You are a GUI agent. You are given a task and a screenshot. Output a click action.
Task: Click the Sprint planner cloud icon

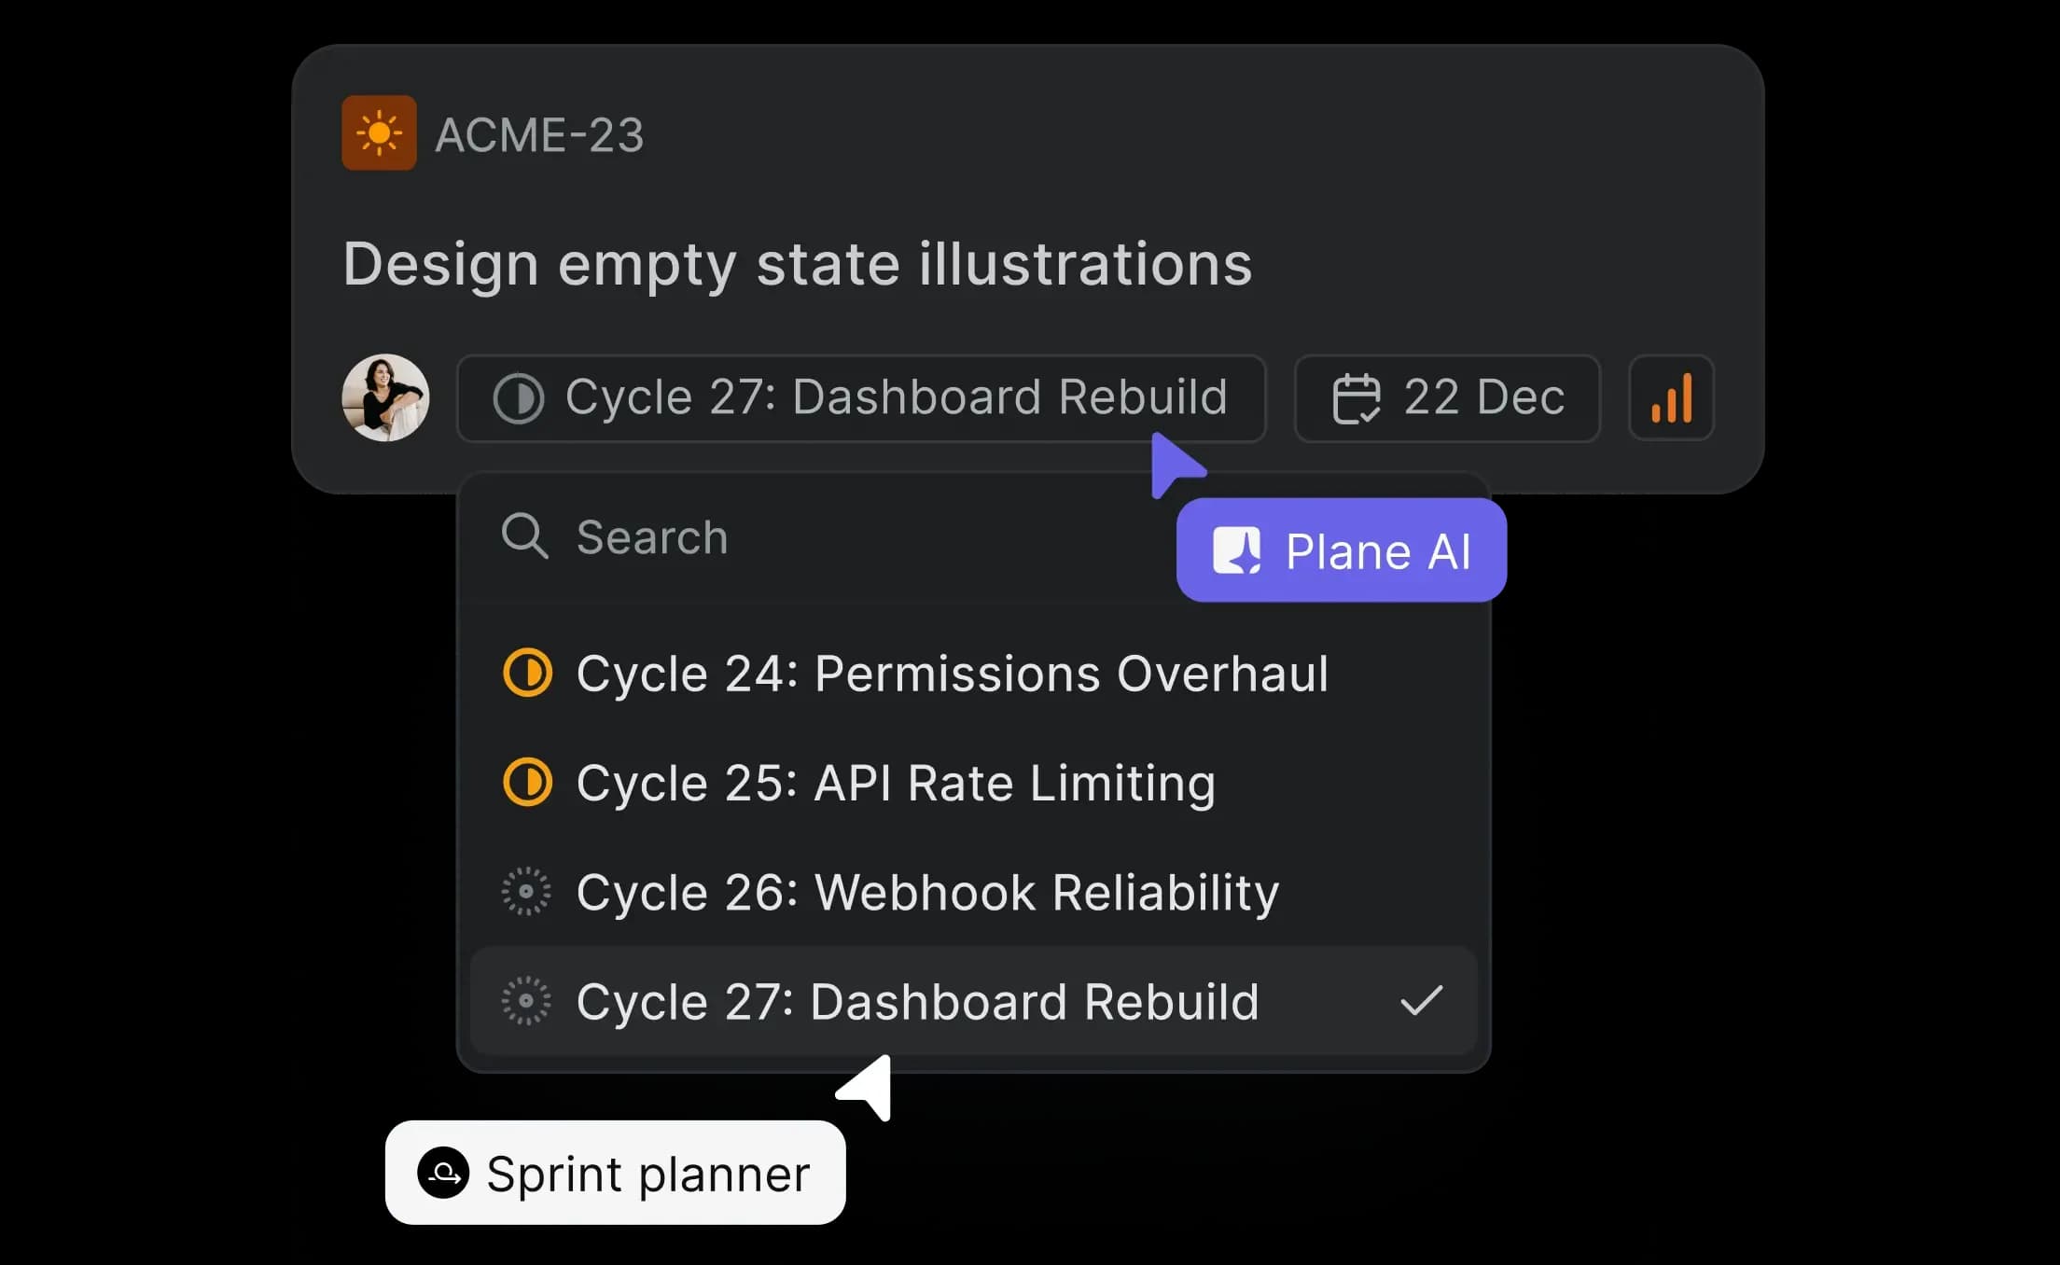445,1174
